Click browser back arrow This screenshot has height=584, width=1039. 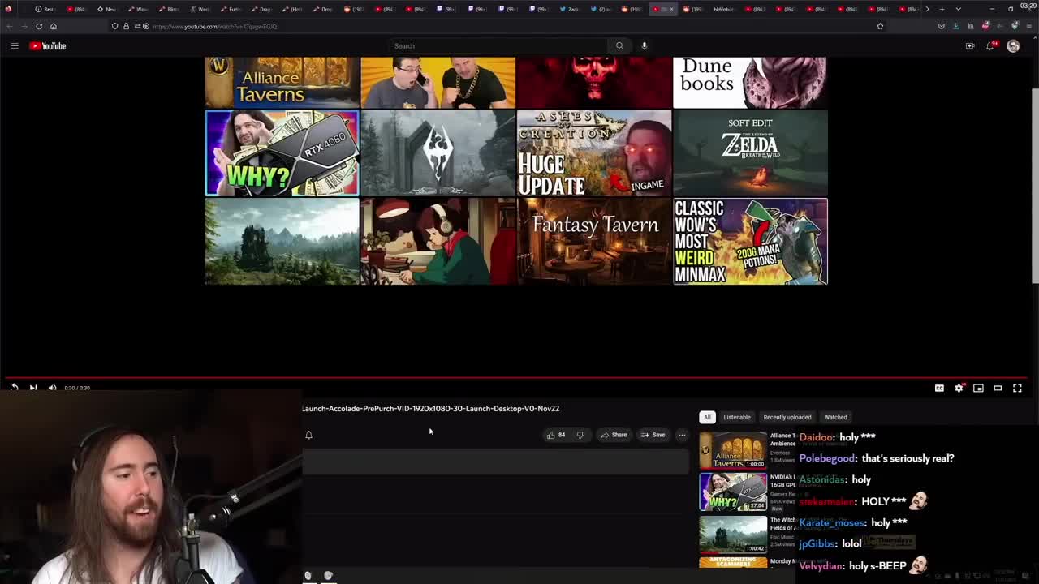10,26
